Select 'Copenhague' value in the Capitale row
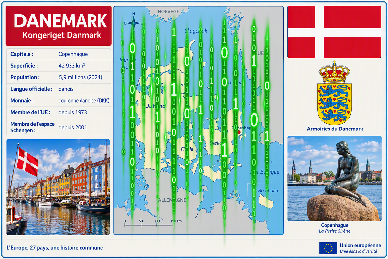Viewport: 388px width, 259px height. coord(73,54)
